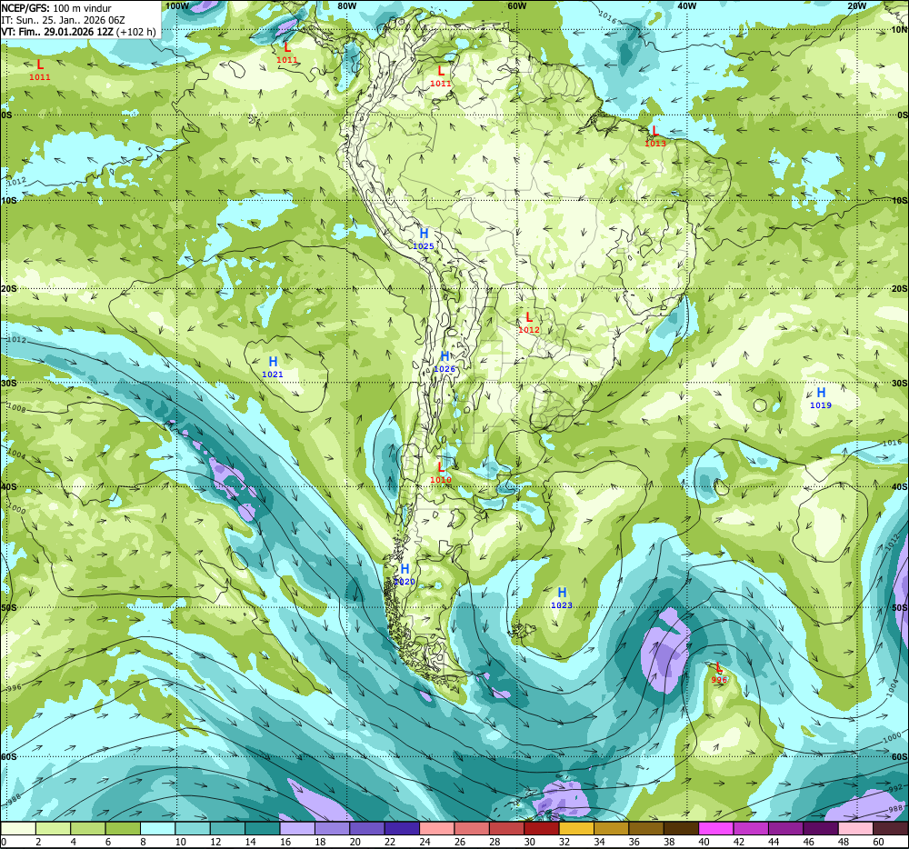The height and width of the screenshot is (849, 909).
Task: Pick the pale swatch between 0 and 2
Action: [18, 829]
